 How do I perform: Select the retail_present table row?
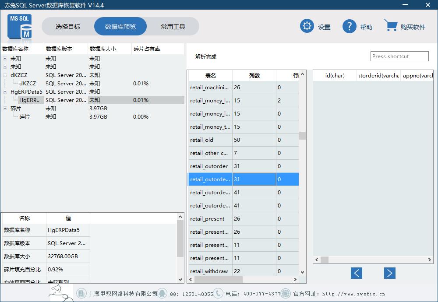pos(244,218)
